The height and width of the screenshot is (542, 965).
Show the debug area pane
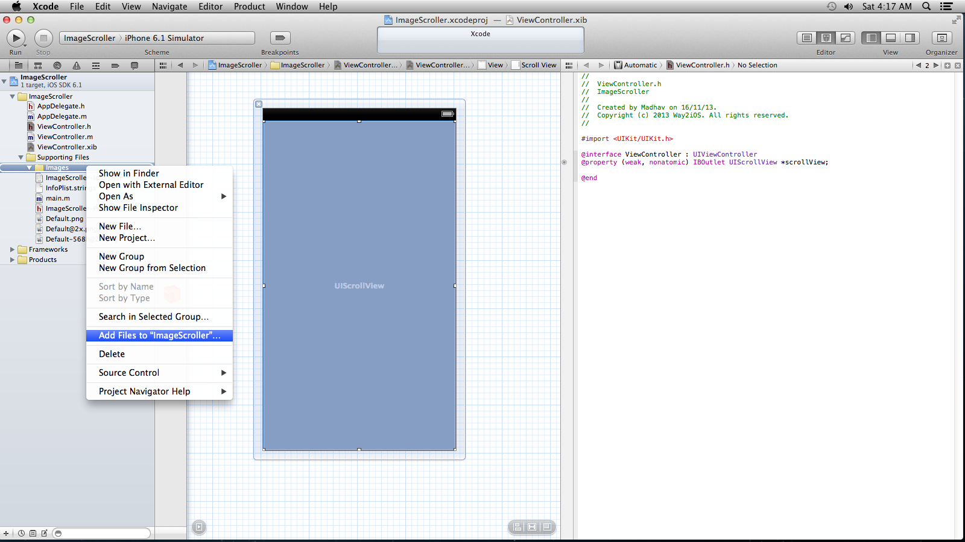point(891,38)
